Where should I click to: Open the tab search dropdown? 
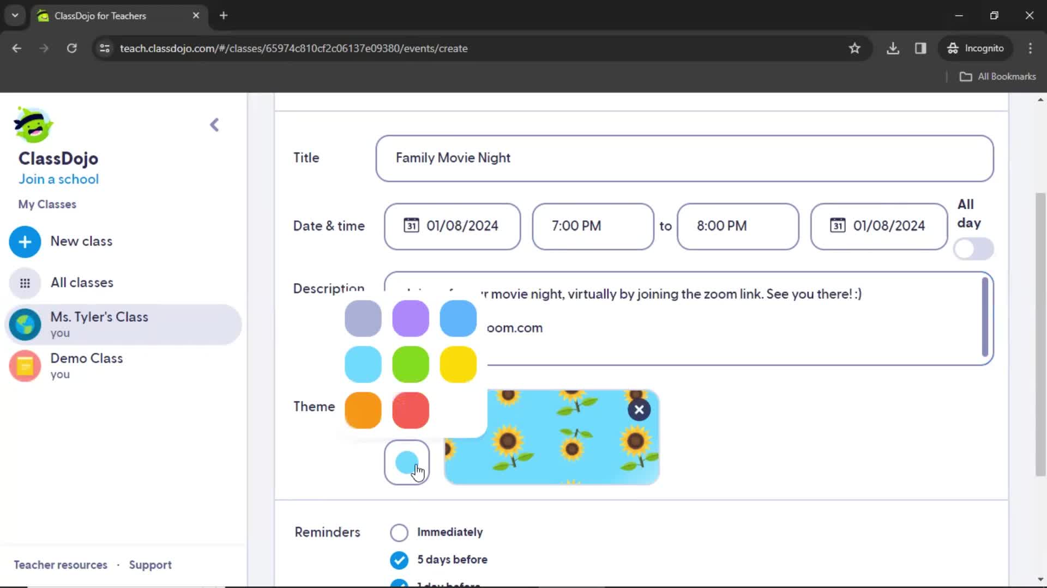(x=15, y=16)
